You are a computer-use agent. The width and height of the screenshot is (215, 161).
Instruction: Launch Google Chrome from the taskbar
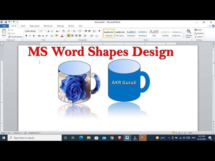coord(112,138)
